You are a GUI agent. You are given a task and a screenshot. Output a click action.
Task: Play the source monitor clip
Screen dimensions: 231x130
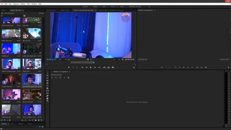click(x=91, y=68)
